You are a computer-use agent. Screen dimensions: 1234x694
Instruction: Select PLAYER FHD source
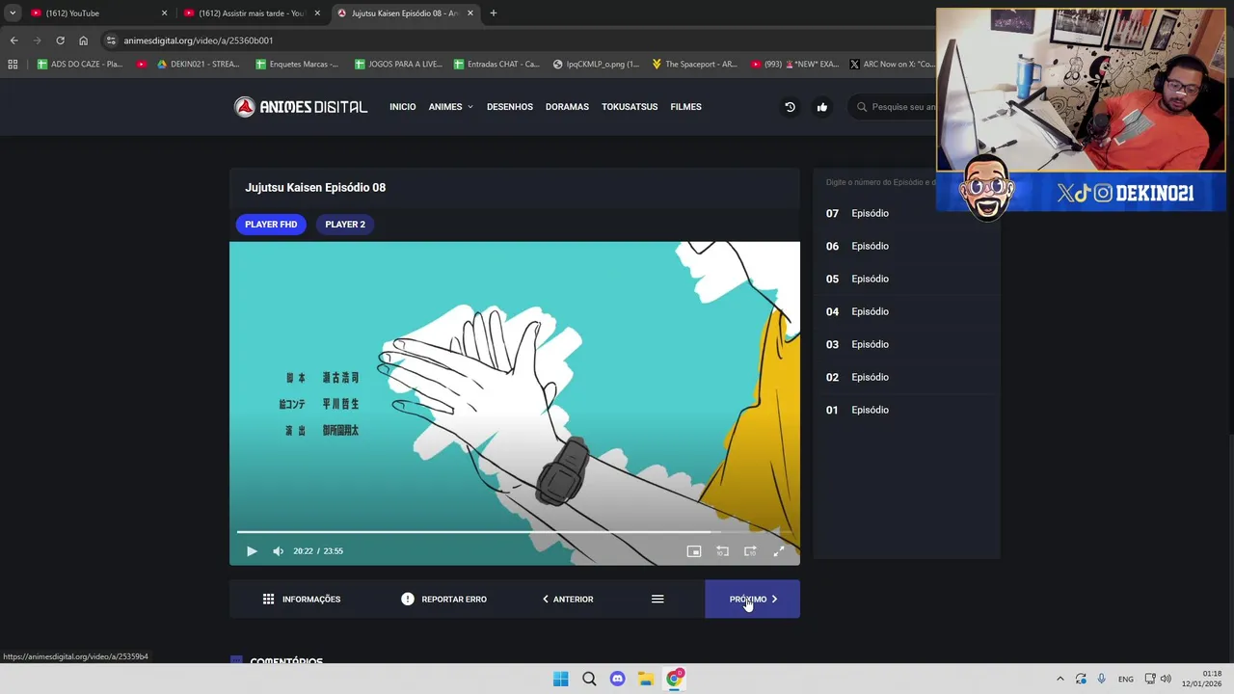point(271,225)
